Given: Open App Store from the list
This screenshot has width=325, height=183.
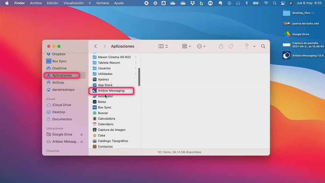Looking at the screenshot, I should pyautogui.click(x=105, y=85).
